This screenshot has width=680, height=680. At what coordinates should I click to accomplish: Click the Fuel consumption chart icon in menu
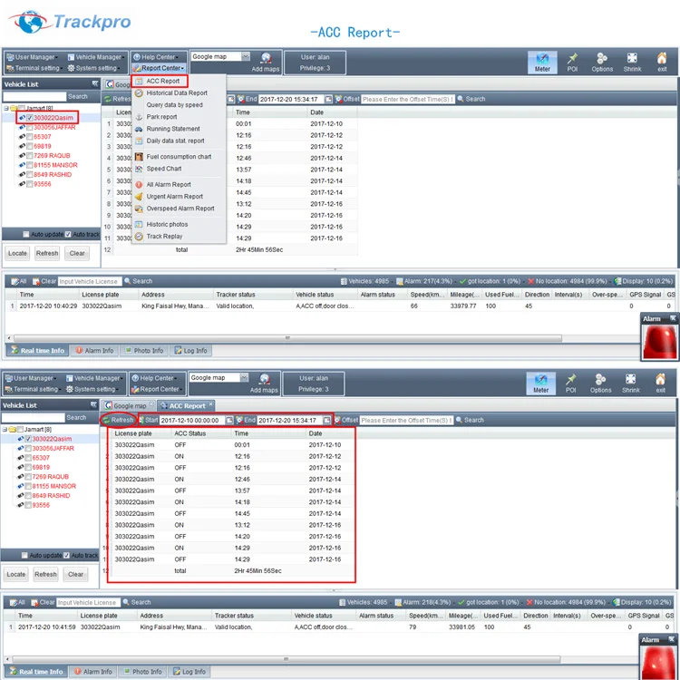pos(139,157)
